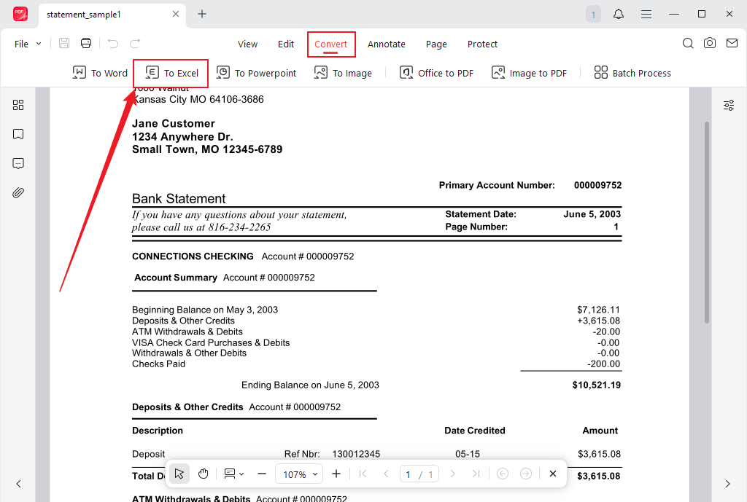
Task: Expand the File menu chevron
Action: pos(39,44)
